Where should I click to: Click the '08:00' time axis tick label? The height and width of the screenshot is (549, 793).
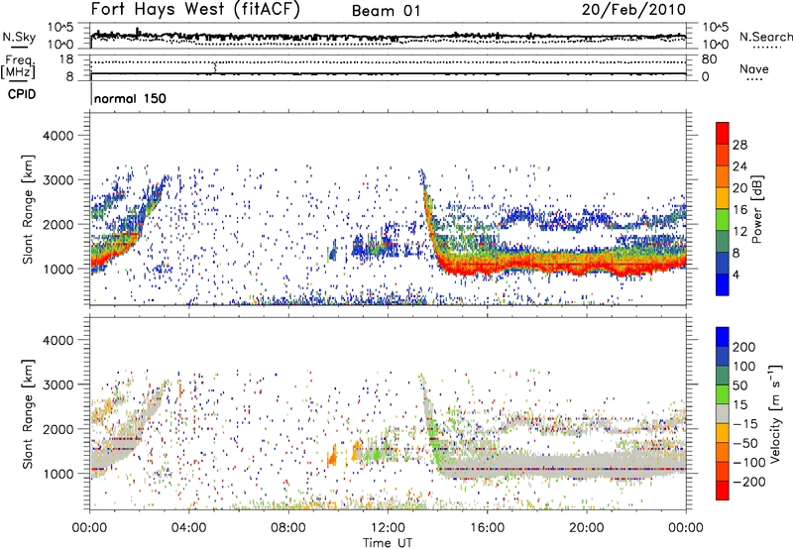click(x=287, y=528)
